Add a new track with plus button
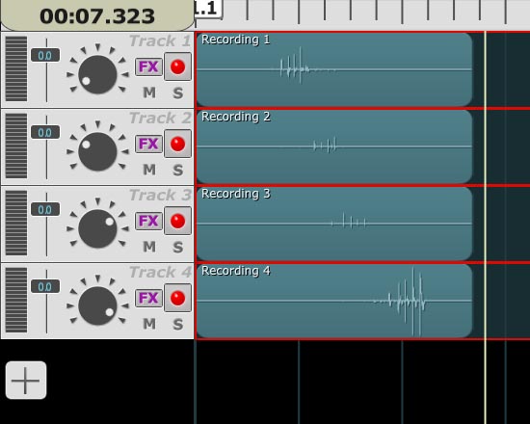The height and width of the screenshot is (424, 530). (26, 380)
